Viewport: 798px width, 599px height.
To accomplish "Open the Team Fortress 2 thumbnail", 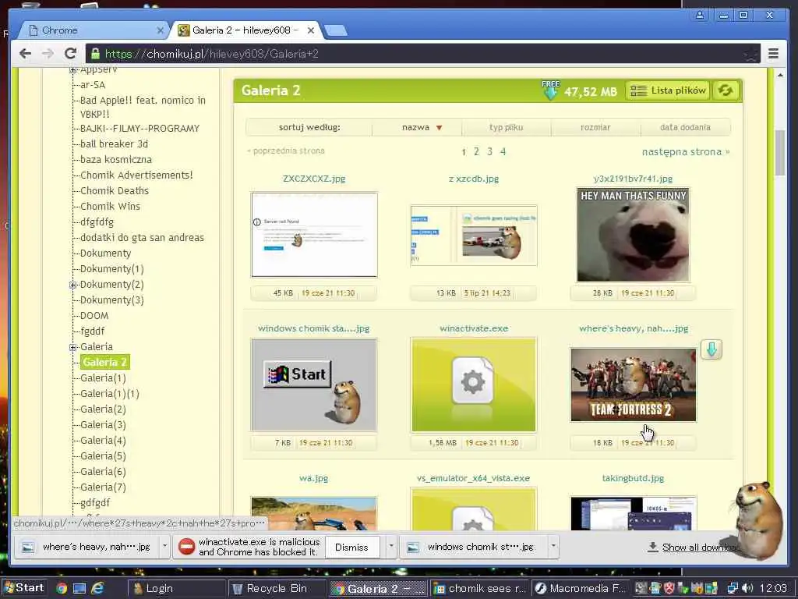I will [633, 385].
